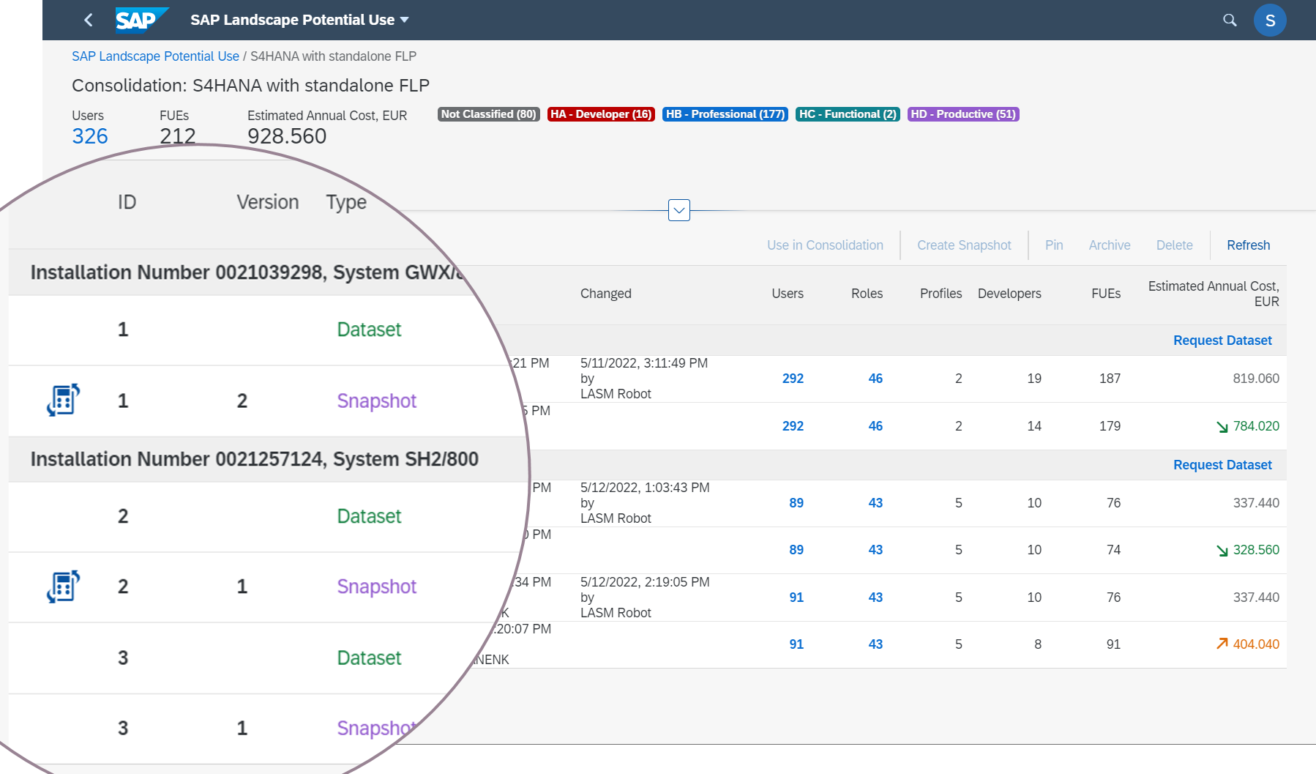Open users 89 in the 328.560 row
This screenshot has height=774, width=1316.
pyautogui.click(x=796, y=550)
